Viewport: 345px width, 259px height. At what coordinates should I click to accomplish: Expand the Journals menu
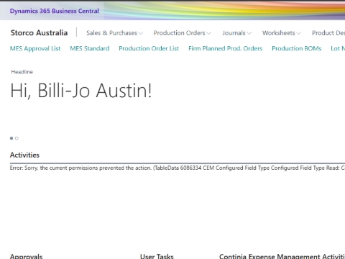[x=236, y=33]
